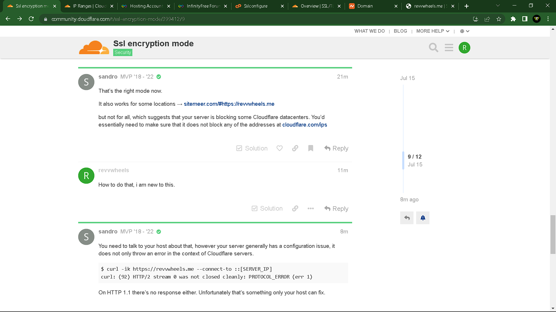Like sandro's first post with the heart
Screen dimensions: 556x312
279,148
